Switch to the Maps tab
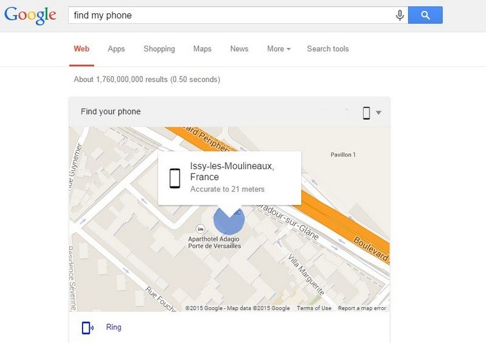The image size is (486, 343). 202,49
